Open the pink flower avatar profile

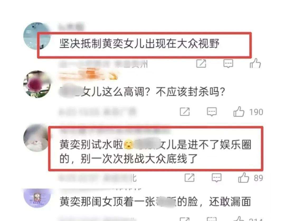click(37, 84)
